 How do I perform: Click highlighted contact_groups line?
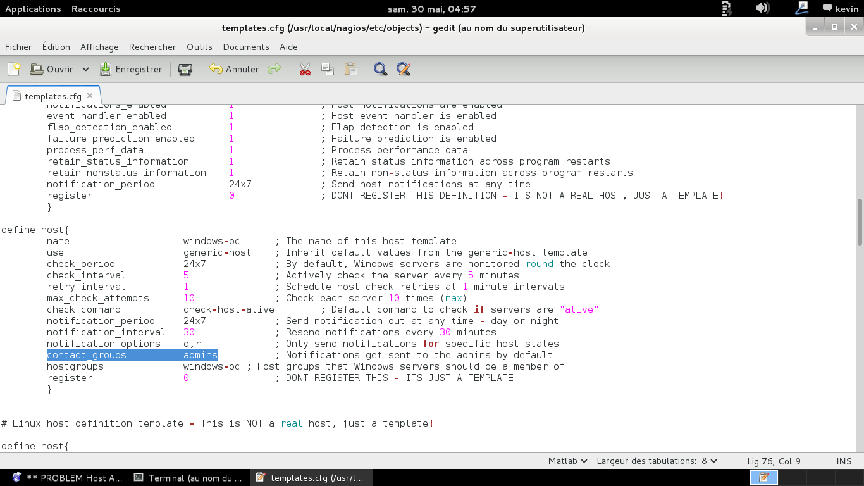[132, 355]
